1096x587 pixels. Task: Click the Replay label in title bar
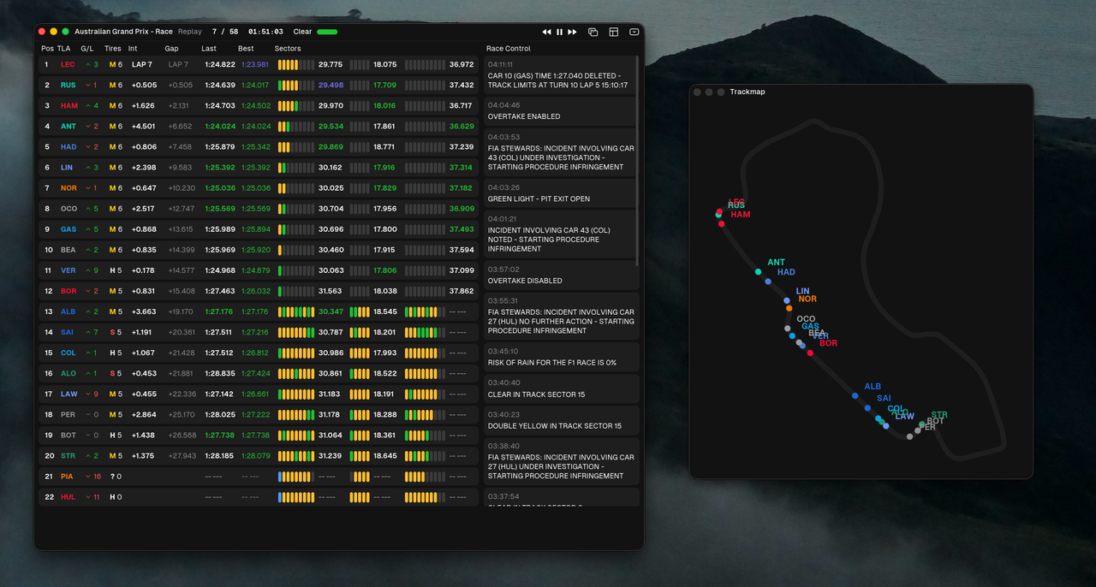point(190,32)
